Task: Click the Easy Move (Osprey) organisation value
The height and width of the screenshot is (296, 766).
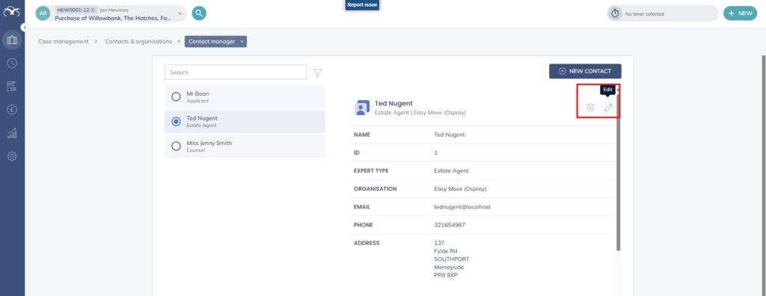Action: pyautogui.click(x=460, y=189)
